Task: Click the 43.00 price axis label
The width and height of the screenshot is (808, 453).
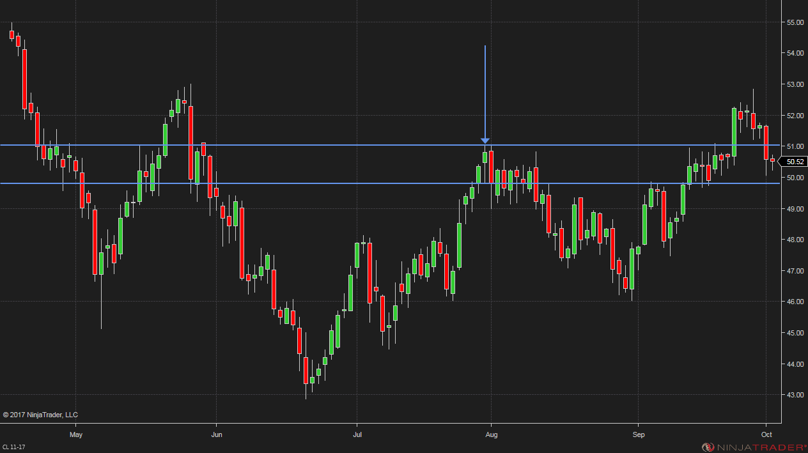Action: coord(795,395)
